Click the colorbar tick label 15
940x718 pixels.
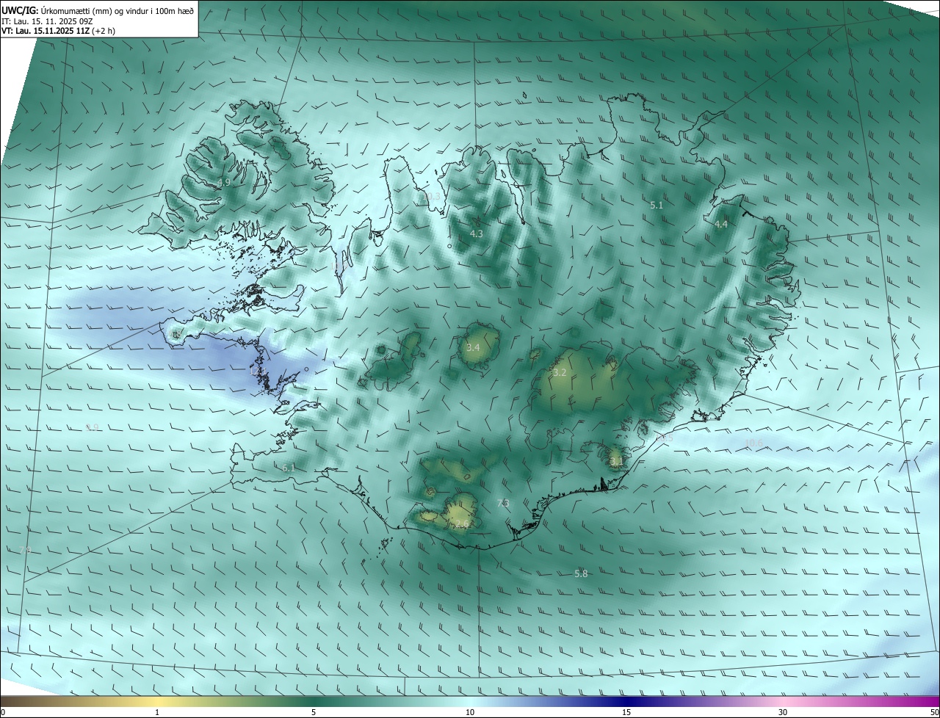(x=626, y=712)
